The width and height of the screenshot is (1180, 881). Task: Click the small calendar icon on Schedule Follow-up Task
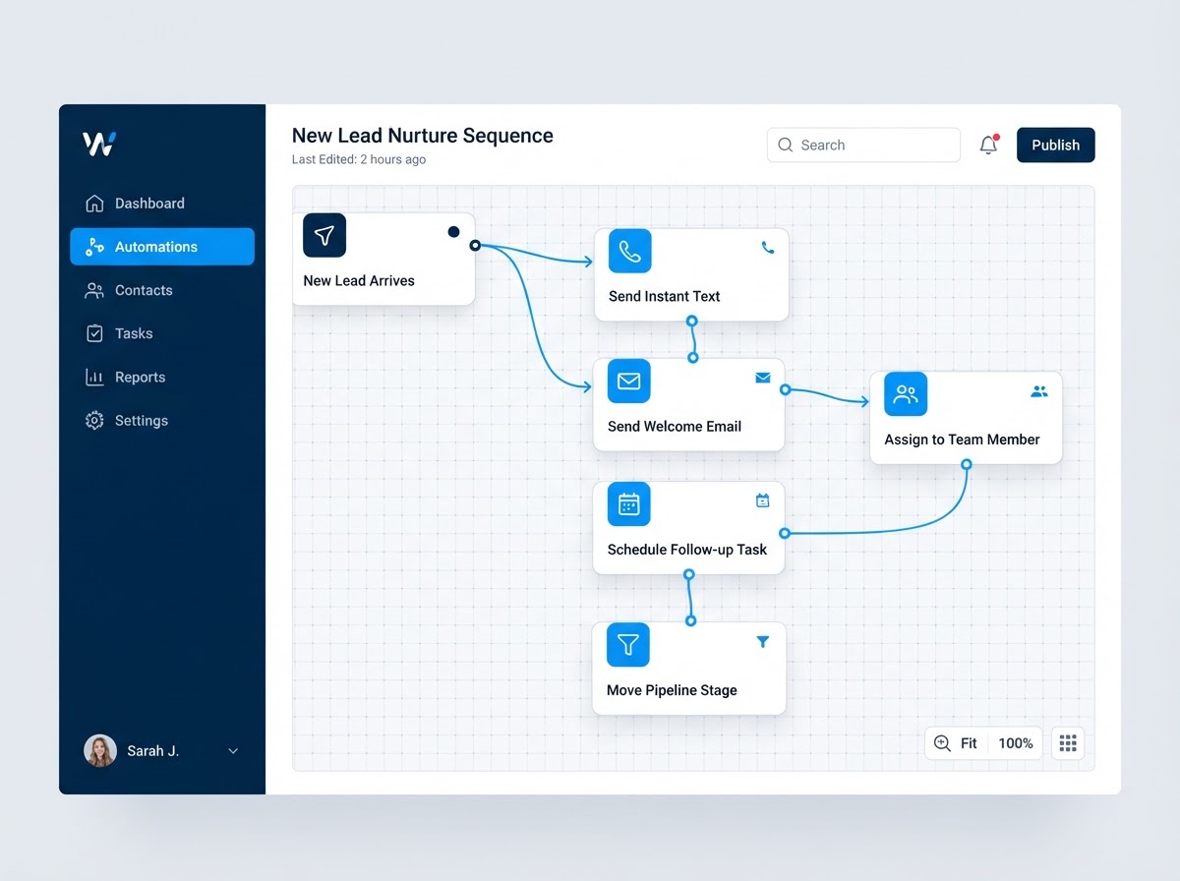click(762, 500)
